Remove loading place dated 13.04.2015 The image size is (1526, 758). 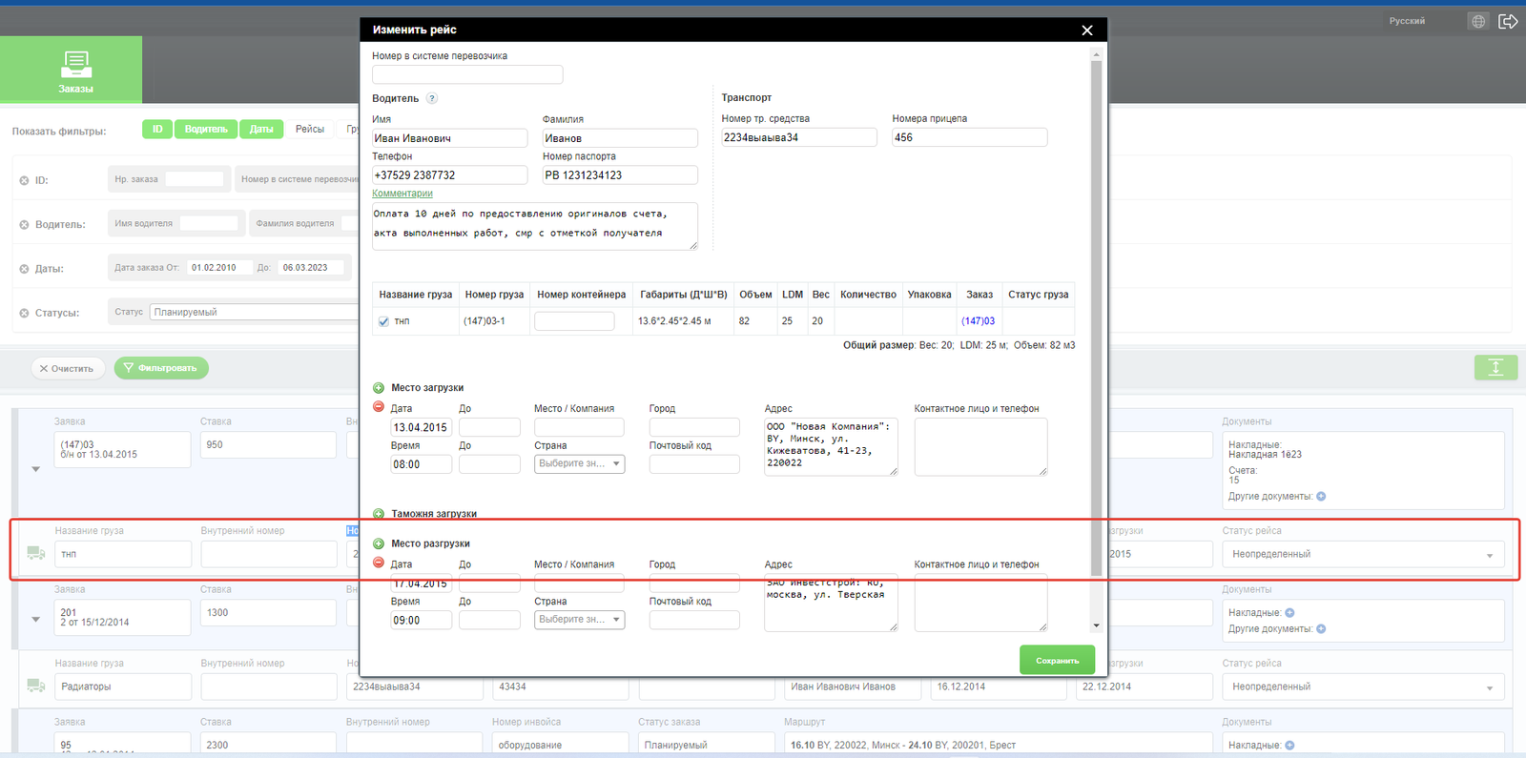[x=379, y=407]
